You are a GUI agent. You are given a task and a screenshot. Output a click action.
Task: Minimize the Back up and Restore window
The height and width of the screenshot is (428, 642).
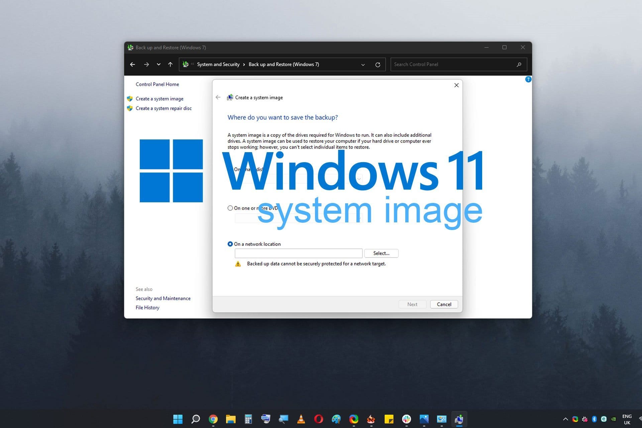coord(487,47)
